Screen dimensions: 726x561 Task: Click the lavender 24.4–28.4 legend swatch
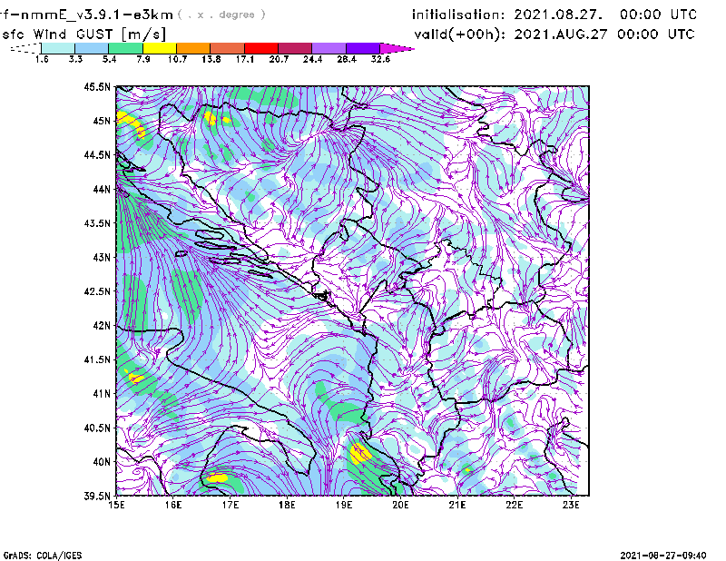pos(329,48)
